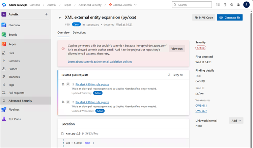
Task: Click the pull request icon for !2
Action: click(x=63, y=102)
